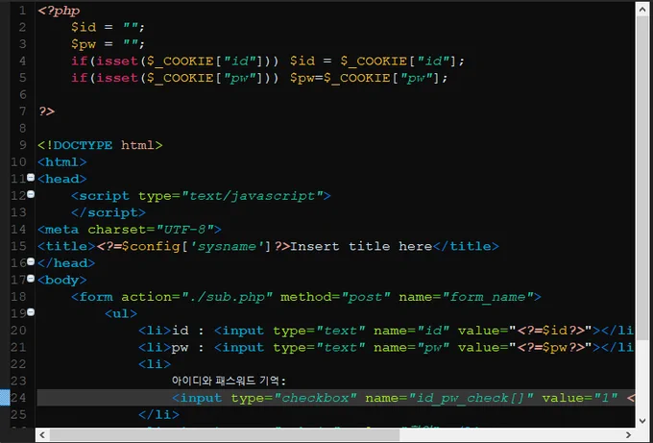Click line number 8 in the gutter
This screenshot has width=653, height=443.
(x=22, y=129)
